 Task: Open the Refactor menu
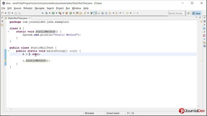coord(28,8)
